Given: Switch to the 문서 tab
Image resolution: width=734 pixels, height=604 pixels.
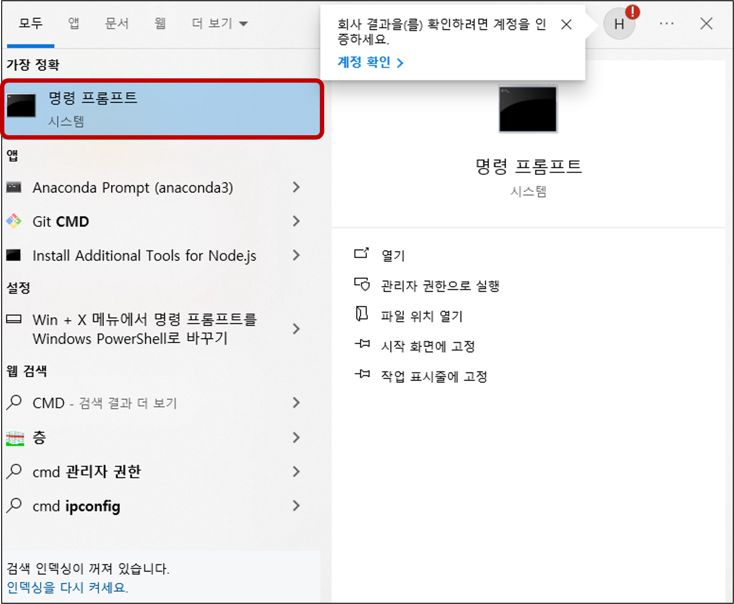Looking at the screenshot, I should (x=117, y=24).
